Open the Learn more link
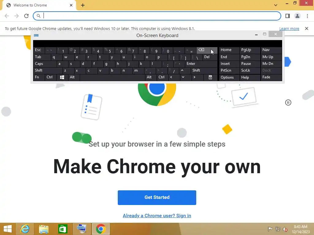The width and height of the screenshot is (314, 235). [289, 28]
